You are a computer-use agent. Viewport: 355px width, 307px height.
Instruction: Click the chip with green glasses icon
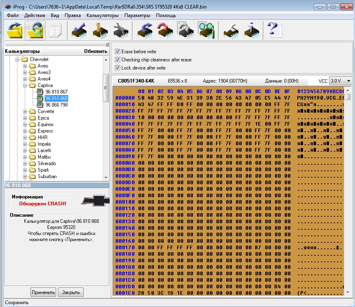coord(206,30)
